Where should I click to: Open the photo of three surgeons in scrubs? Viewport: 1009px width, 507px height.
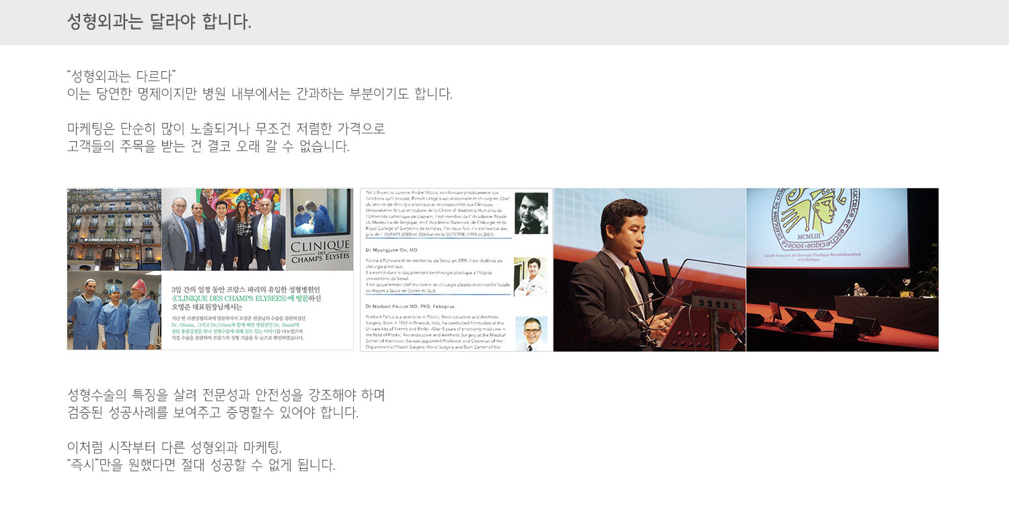[x=114, y=310]
